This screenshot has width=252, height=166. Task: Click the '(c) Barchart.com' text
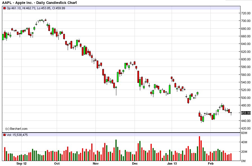point(16,129)
